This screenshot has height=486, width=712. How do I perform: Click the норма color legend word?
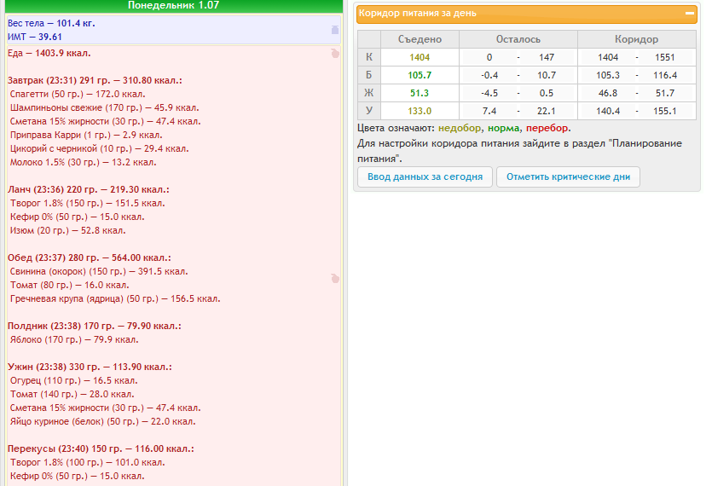point(504,128)
